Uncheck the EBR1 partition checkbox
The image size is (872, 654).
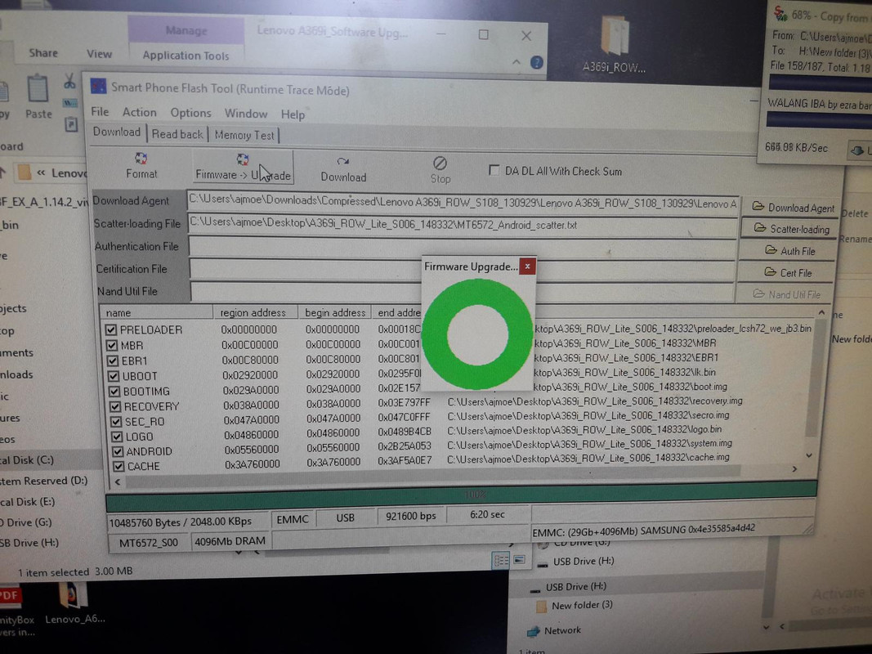pos(112,361)
